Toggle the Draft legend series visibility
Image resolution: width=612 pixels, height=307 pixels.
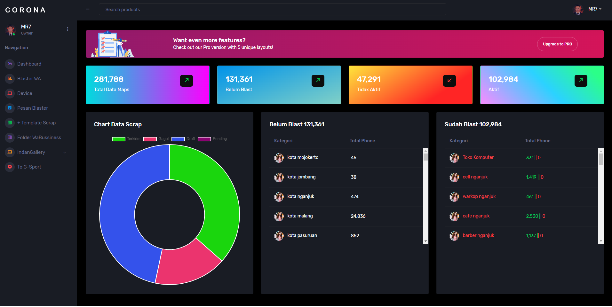(x=183, y=139)
